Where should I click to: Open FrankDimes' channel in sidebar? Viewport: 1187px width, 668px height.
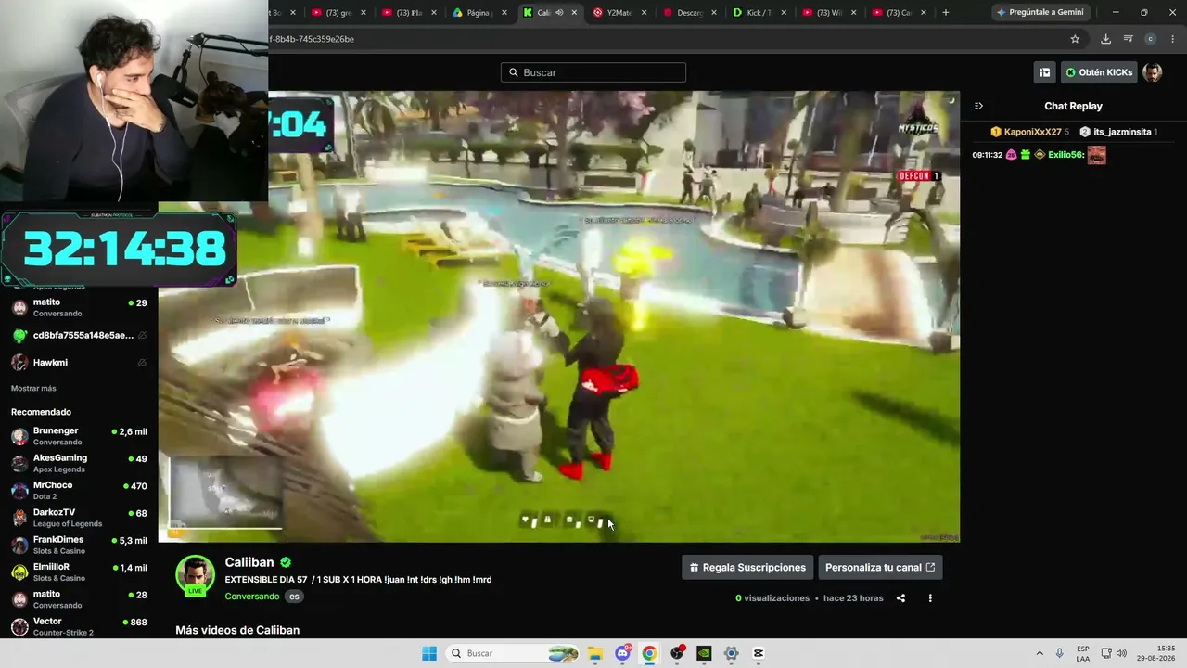[x=79, y=545]
